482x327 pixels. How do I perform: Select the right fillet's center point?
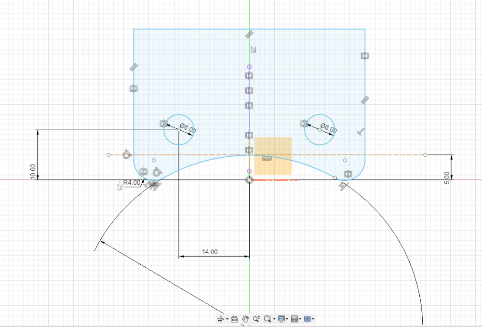(x=345, y=160)
